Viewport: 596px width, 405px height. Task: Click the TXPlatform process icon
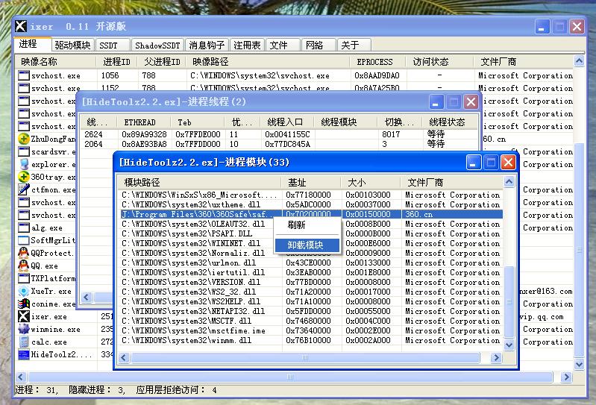pyautogui.click(x=24, y=278)
